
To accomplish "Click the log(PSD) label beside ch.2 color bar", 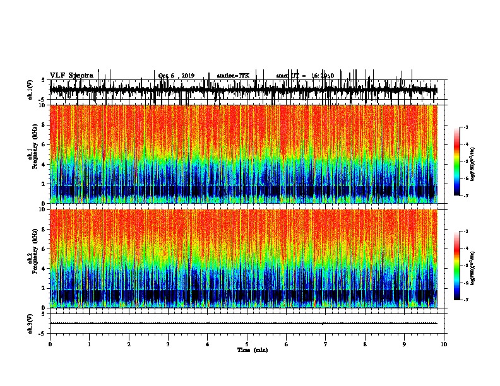I will 473,269.
